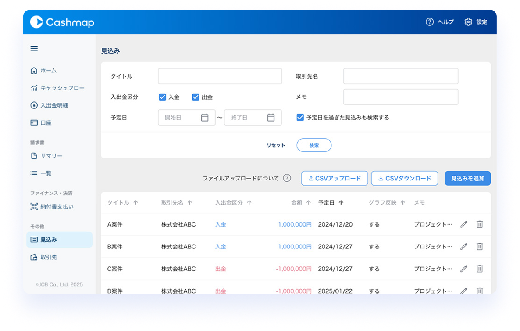Open 一覧 under 請求書
Screen dimensions: 520x331
tap(41, 173)
